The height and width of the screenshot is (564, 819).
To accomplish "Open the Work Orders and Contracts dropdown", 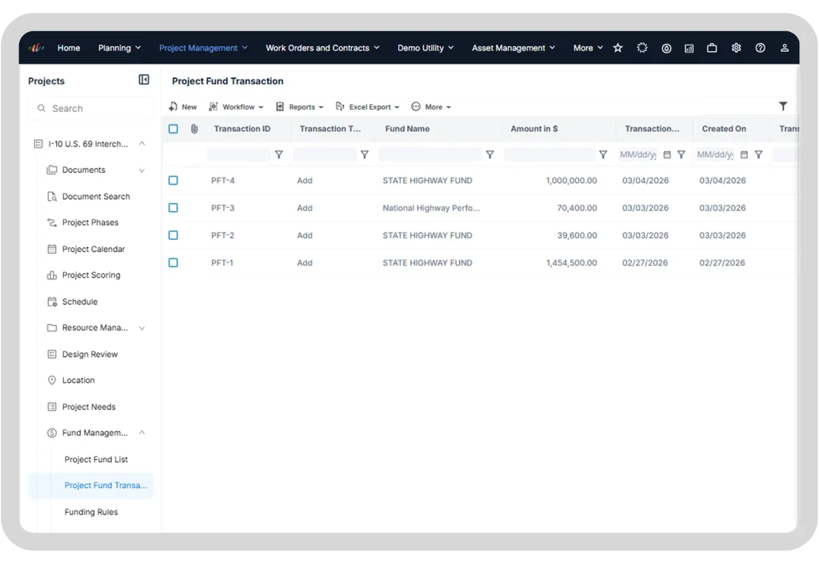I will click(x=323, y=48).
